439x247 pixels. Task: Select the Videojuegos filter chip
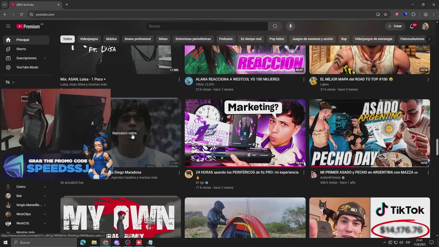point(89,39)
